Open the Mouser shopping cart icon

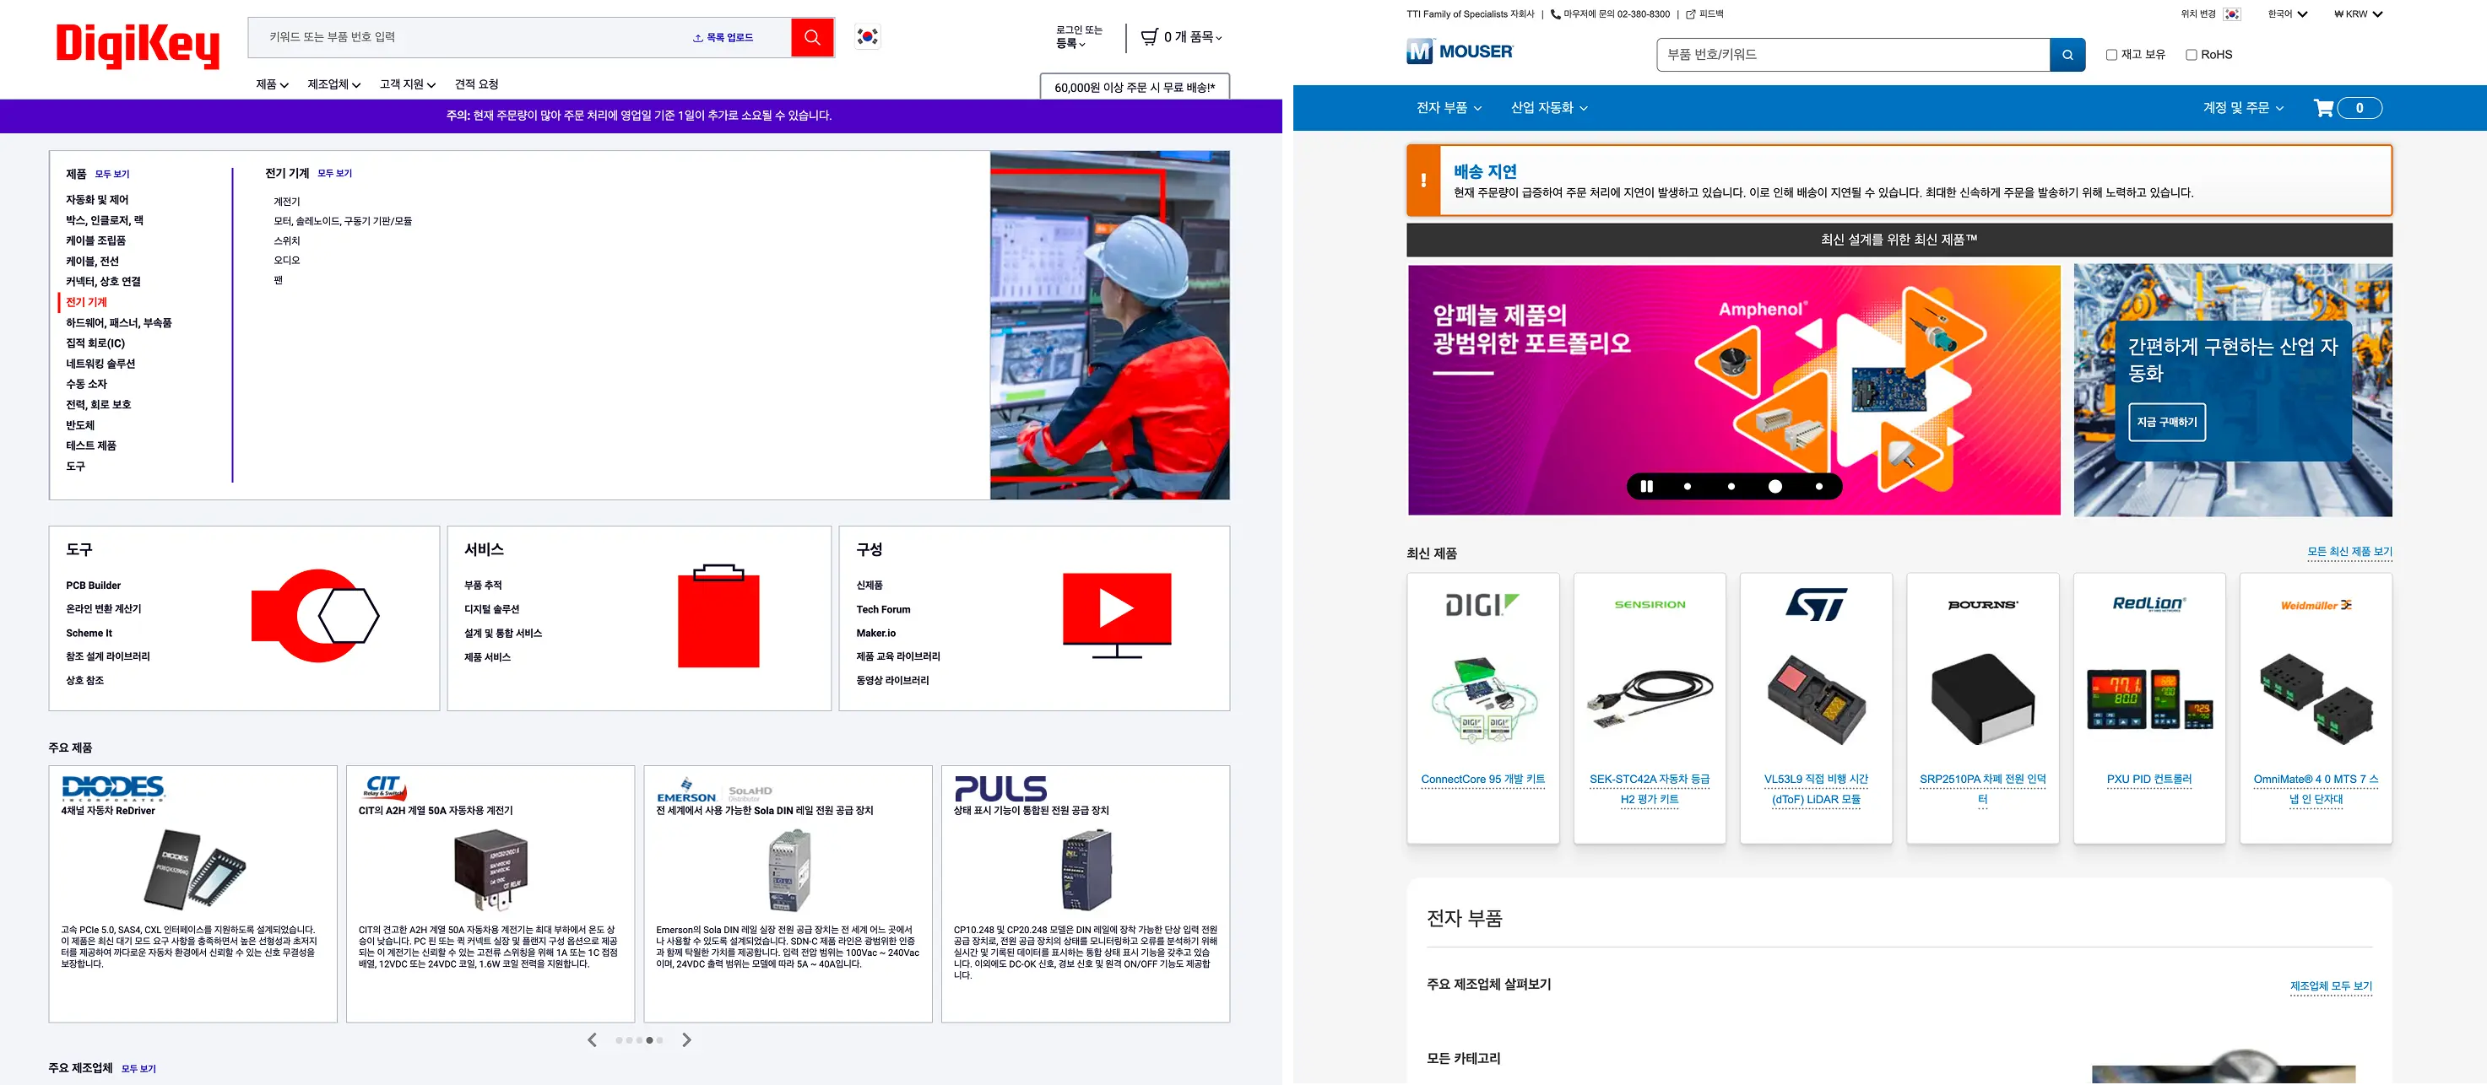point(2324,108)
